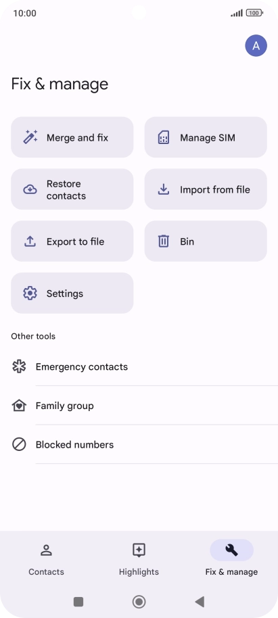The width and height of the screenshot is (278, 618).
Task: Tap the Settings gear icon
Action: tap(30, 293)
